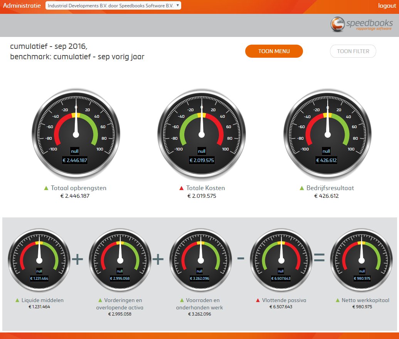399x339 pixels.
Task: Click the Administratie menu item
Action: click(21, 6)
